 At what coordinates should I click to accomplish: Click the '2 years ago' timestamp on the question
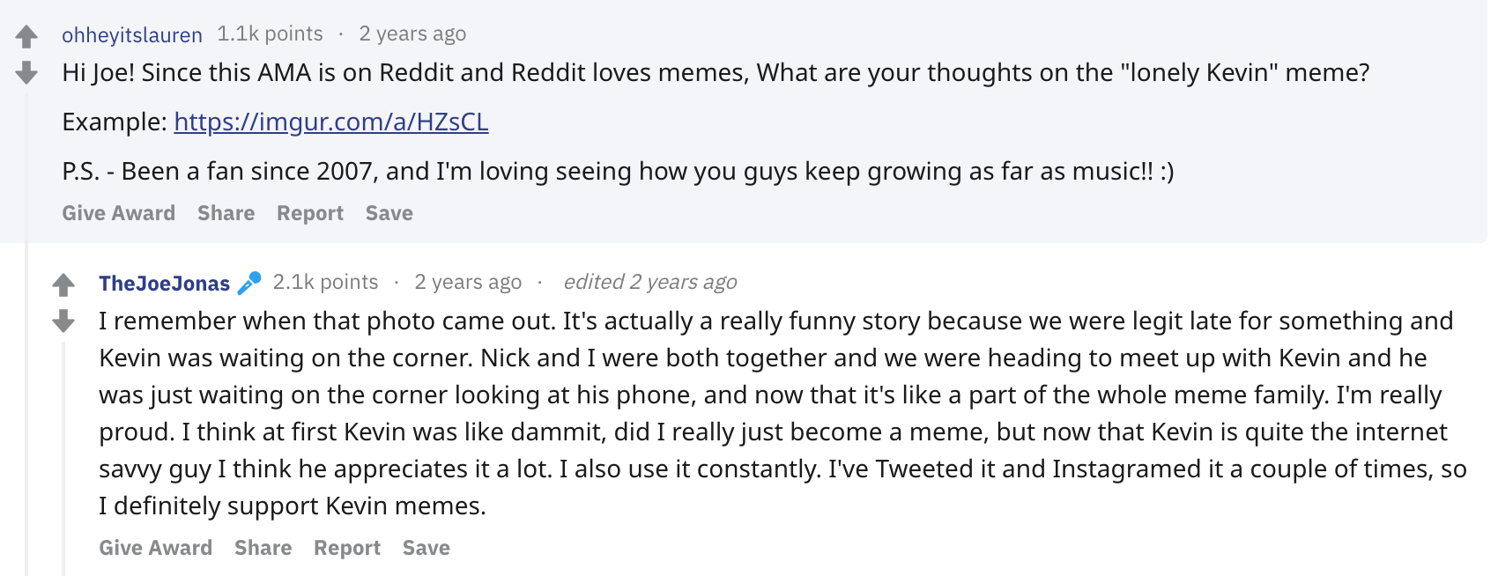[411, 33]
